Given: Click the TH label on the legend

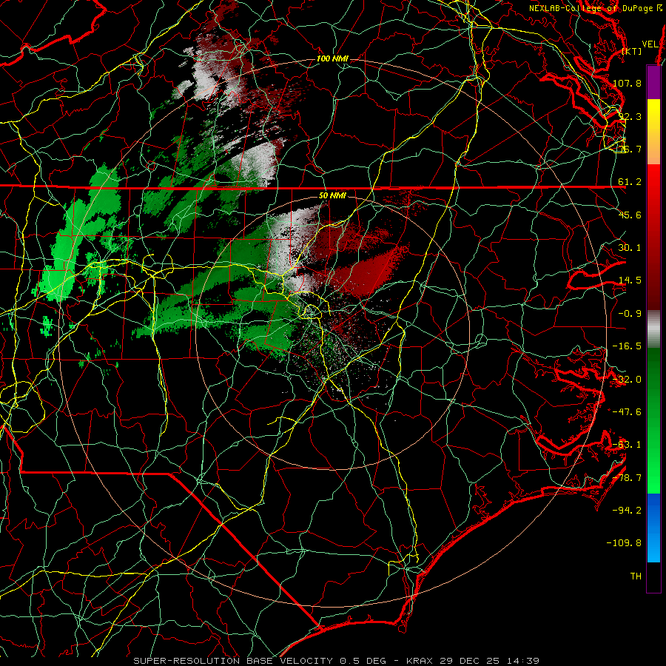Looking at the screenshot, I should coord(636,576).
